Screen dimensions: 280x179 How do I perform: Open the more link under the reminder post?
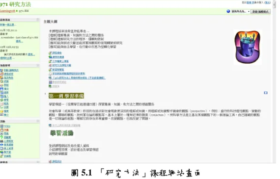coord(19,41)
